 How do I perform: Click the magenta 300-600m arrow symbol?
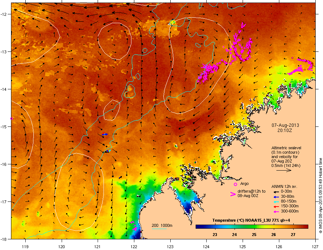276,212
